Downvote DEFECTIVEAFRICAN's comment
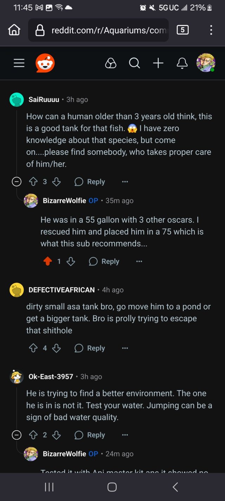Viewport: 225px width, 501px height. (x=56, y=348)
